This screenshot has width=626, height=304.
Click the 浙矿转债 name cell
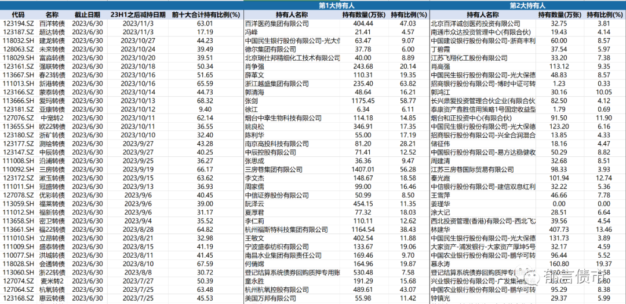click(x=52, y=135)
